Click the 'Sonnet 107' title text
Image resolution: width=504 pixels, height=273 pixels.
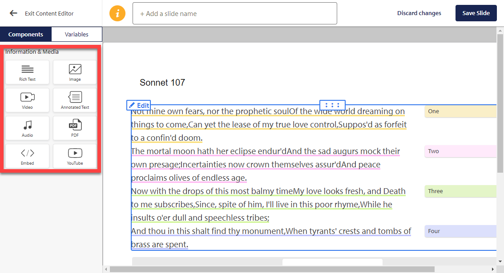(162, 83)
